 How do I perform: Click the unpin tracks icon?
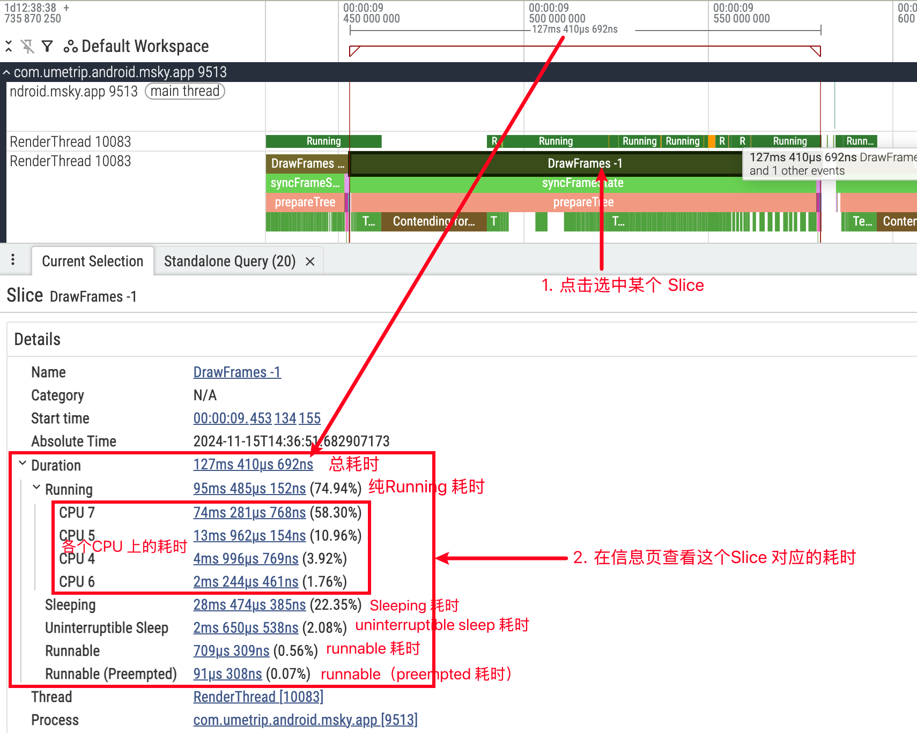tap(27, 47)
